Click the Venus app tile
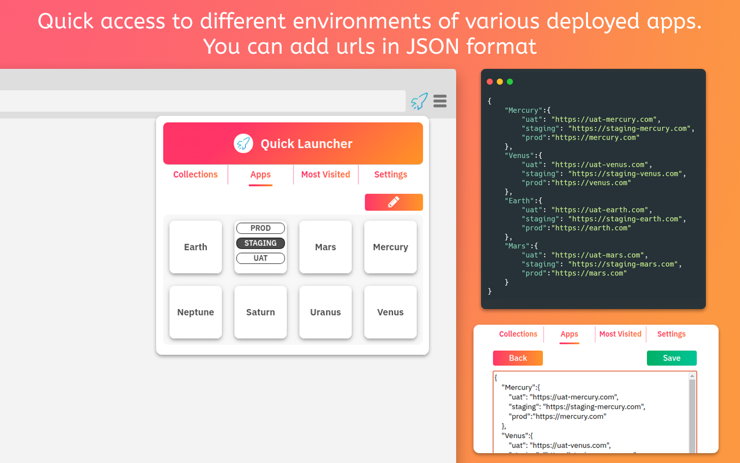 click(x=390, y=312)
